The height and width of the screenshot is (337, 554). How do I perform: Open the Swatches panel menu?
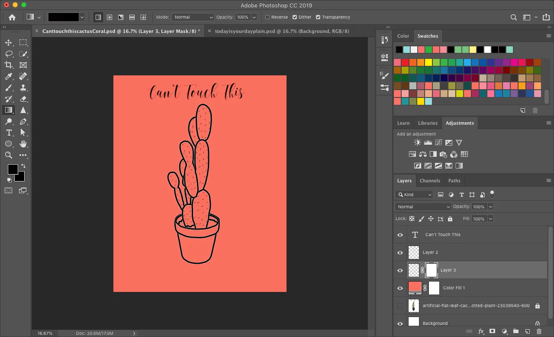coord(549,36)
